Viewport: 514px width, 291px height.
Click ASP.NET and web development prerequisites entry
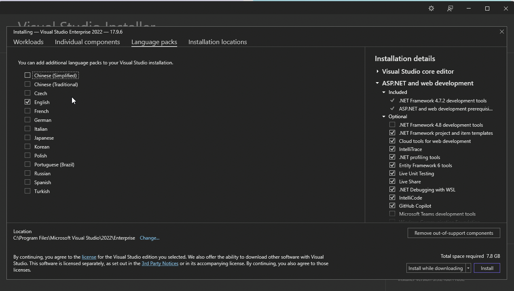[446, 109]
